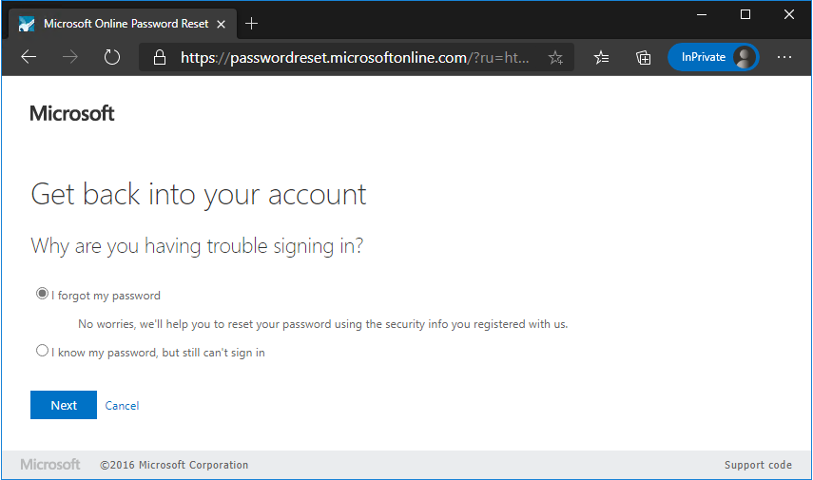
Task: Go back to the previous page
Action: pos(29,57)
